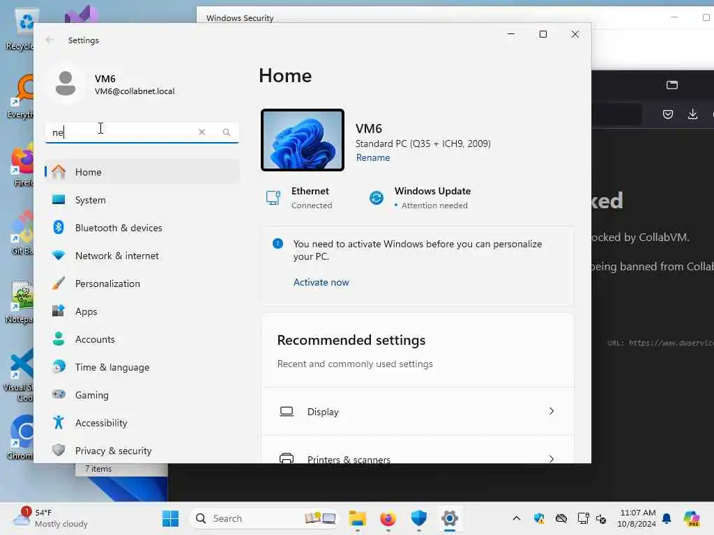
Task: Open Windows Update Attention needed tile
Action: tap(420, 198)
